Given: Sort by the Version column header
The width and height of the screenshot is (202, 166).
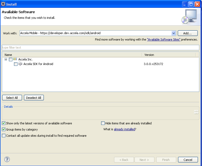Looking at the screenshot, I should coord(169,55).
